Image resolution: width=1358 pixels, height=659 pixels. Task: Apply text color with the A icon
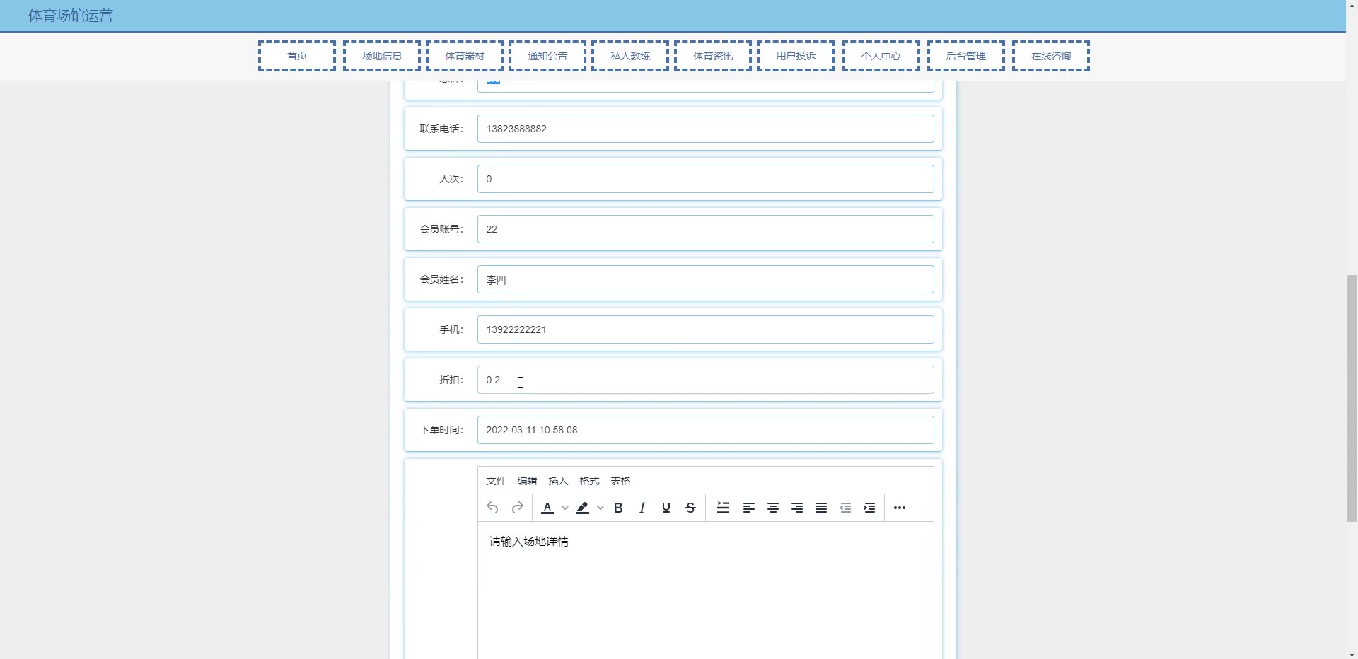547,508
